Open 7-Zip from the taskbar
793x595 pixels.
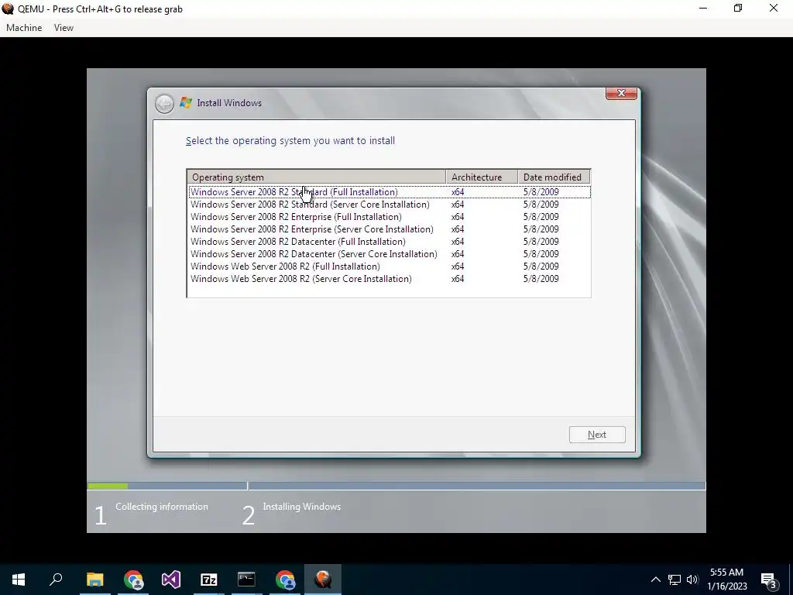pyautogui.click(x=209, y=580)
